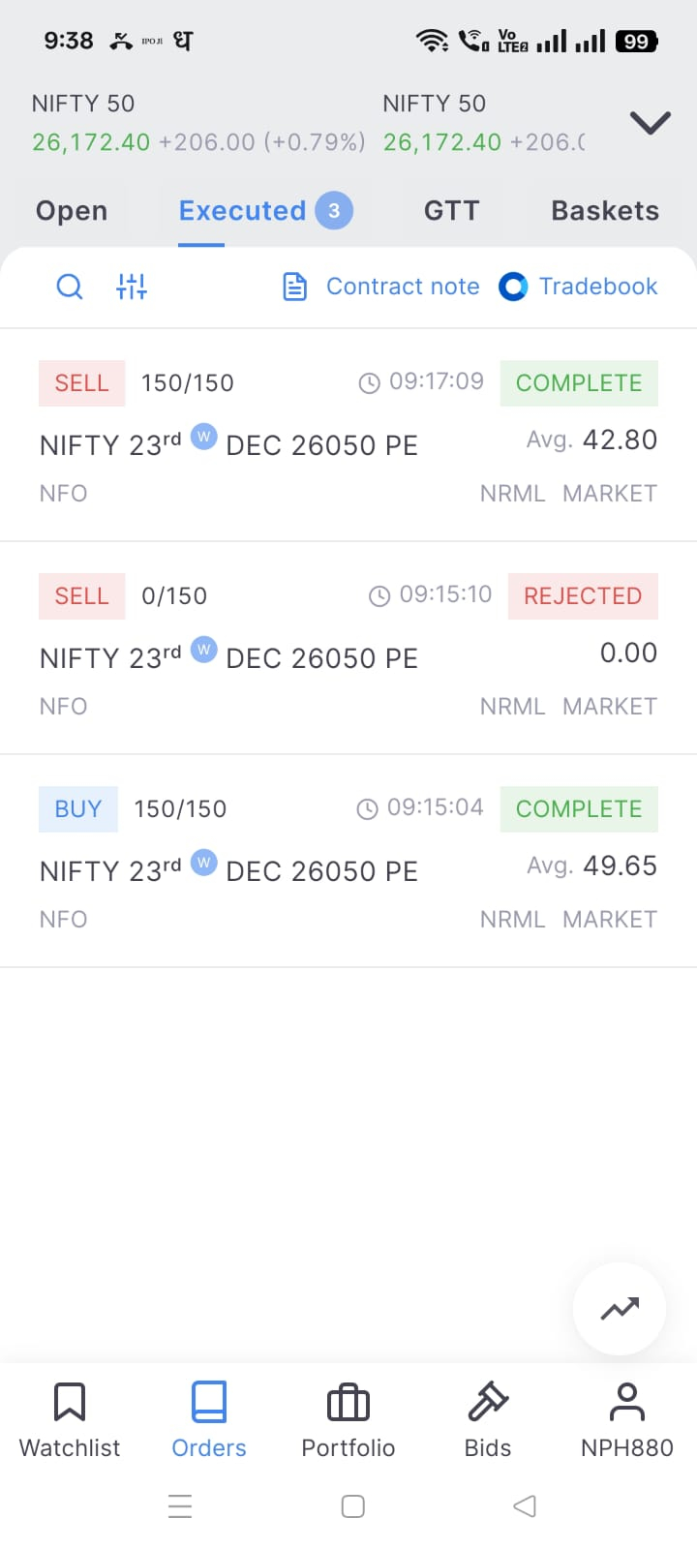Open the Tradebook link
This screenshot has height=1549, width=697.
(598, 287)
